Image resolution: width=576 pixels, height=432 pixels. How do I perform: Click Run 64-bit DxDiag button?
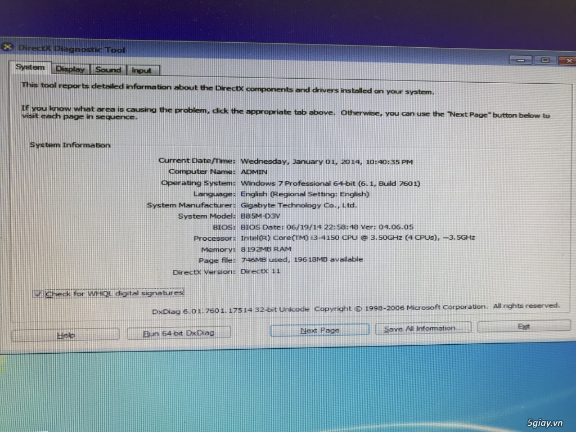pos(178,333)
